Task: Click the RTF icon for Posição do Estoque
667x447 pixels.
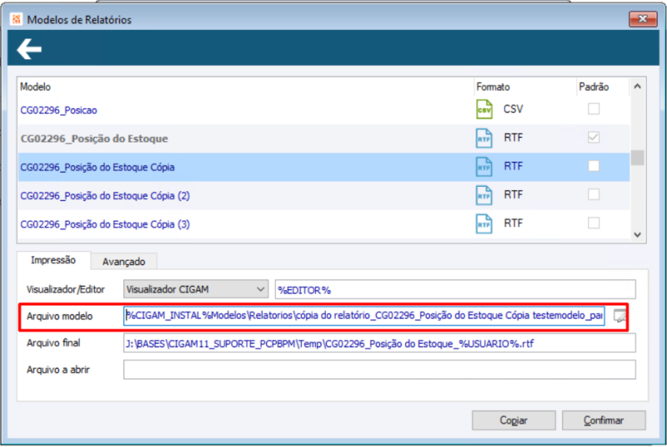Action: pyautogui.click(x=484, y=138)
